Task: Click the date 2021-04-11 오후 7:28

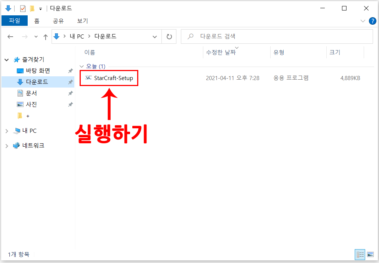Action: point(232,78)
